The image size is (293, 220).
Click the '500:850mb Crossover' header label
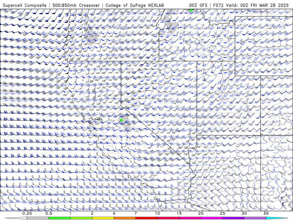click(x=76, y=5)
